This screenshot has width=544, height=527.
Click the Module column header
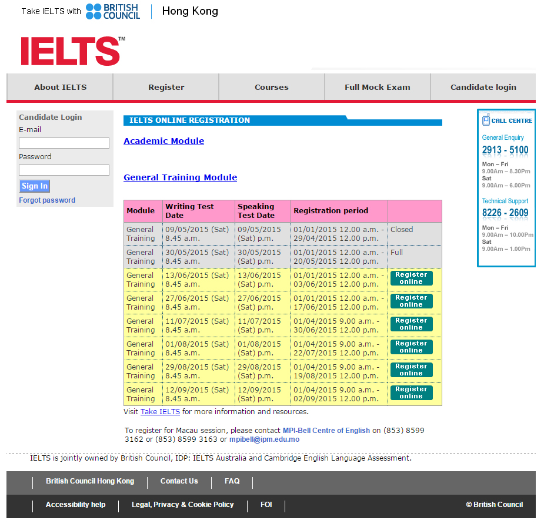143,211
